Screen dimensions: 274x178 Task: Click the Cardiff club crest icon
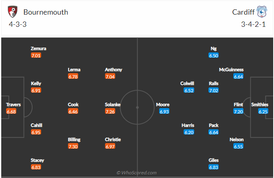262,12
